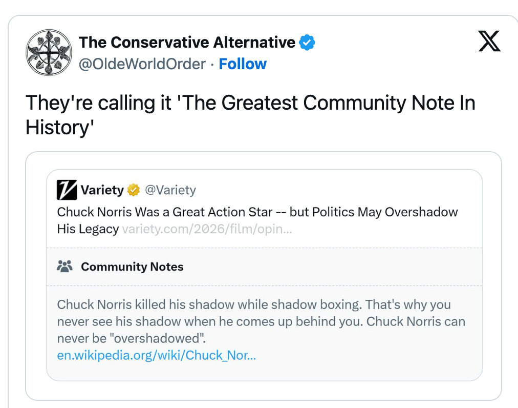Screen dimensions: 518x408
Task: Open The Conservative Alternative display name
Action: (187, 43)
